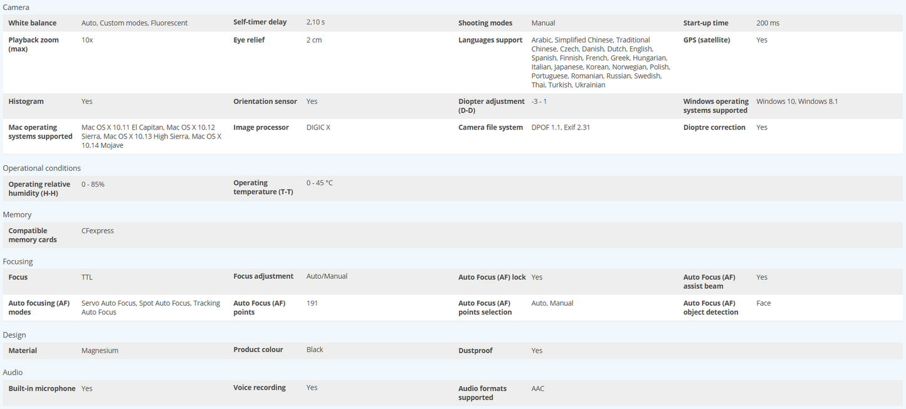Viewport: 906px width, 409px height.
Task: Click the Focusing section heading
Action: point(18,261)
